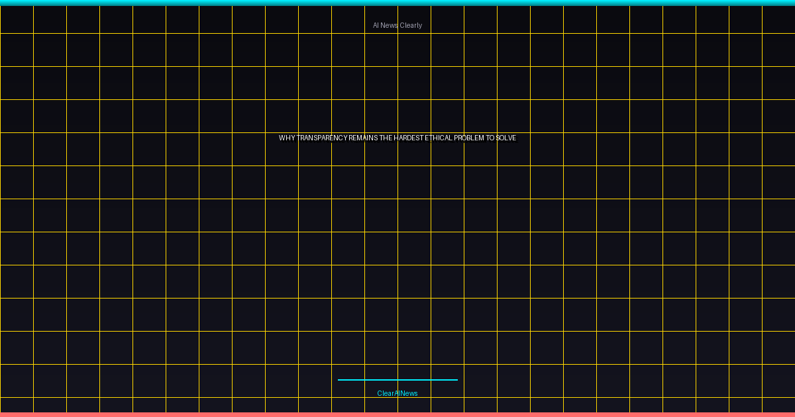
Task: Click the AI News Clearly header
Action: (397, 25)
